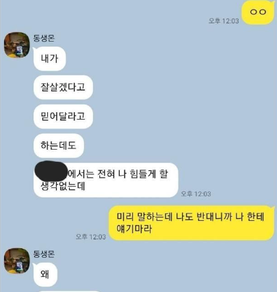Open 동생몬's upper profile picture

[17, 45]
